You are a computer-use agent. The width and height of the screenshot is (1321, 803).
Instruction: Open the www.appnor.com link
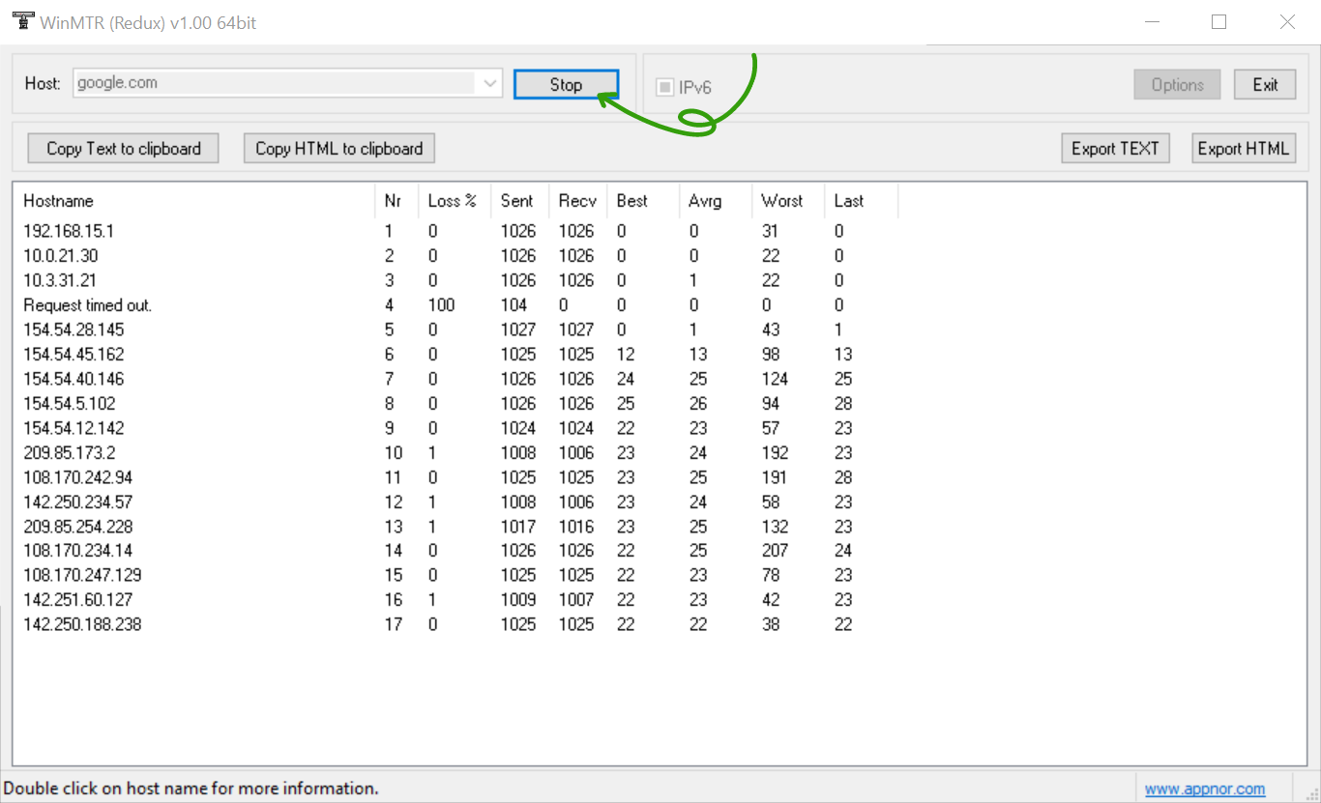(x=1205, y=789)
